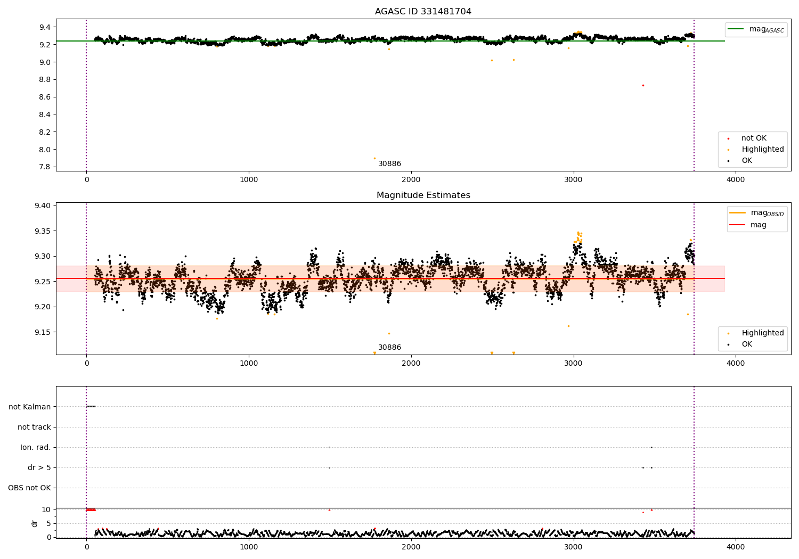Screen dimensions: 799x559
Task: Click the "dr > 5" row label
Action: (x=39, y=467)
